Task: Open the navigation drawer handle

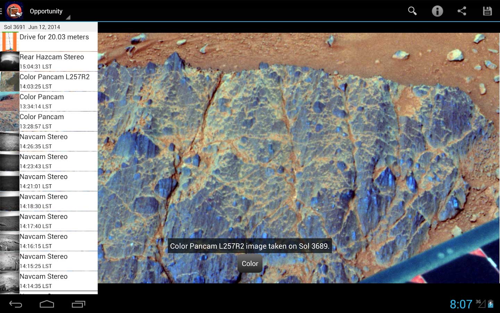Action: click(x=1, y=11)
